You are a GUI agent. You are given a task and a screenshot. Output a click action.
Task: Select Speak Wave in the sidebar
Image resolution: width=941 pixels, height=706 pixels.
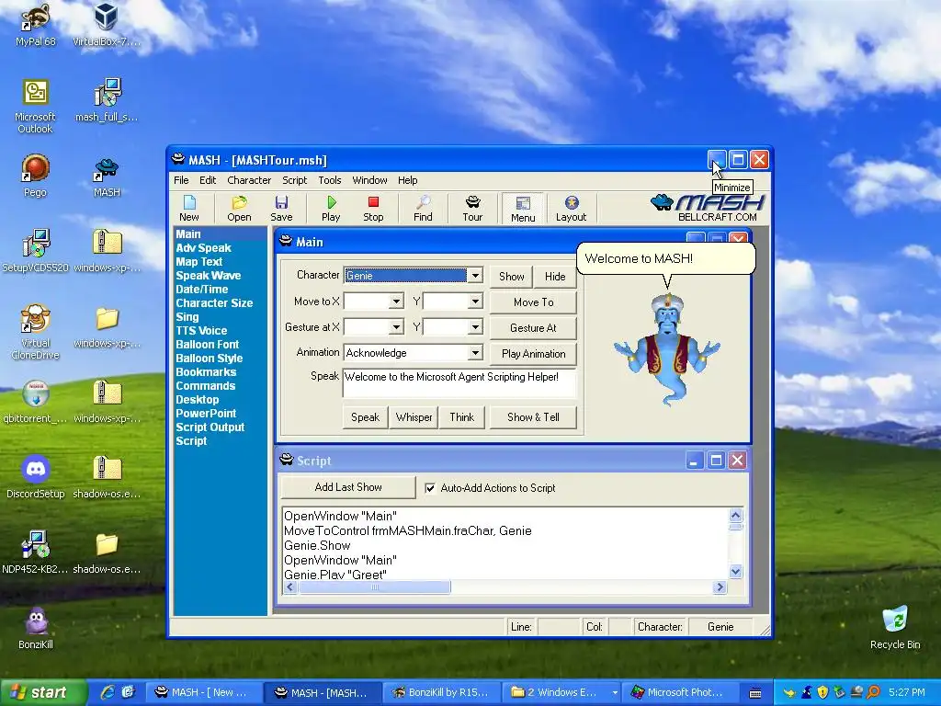tap(209, 276)
